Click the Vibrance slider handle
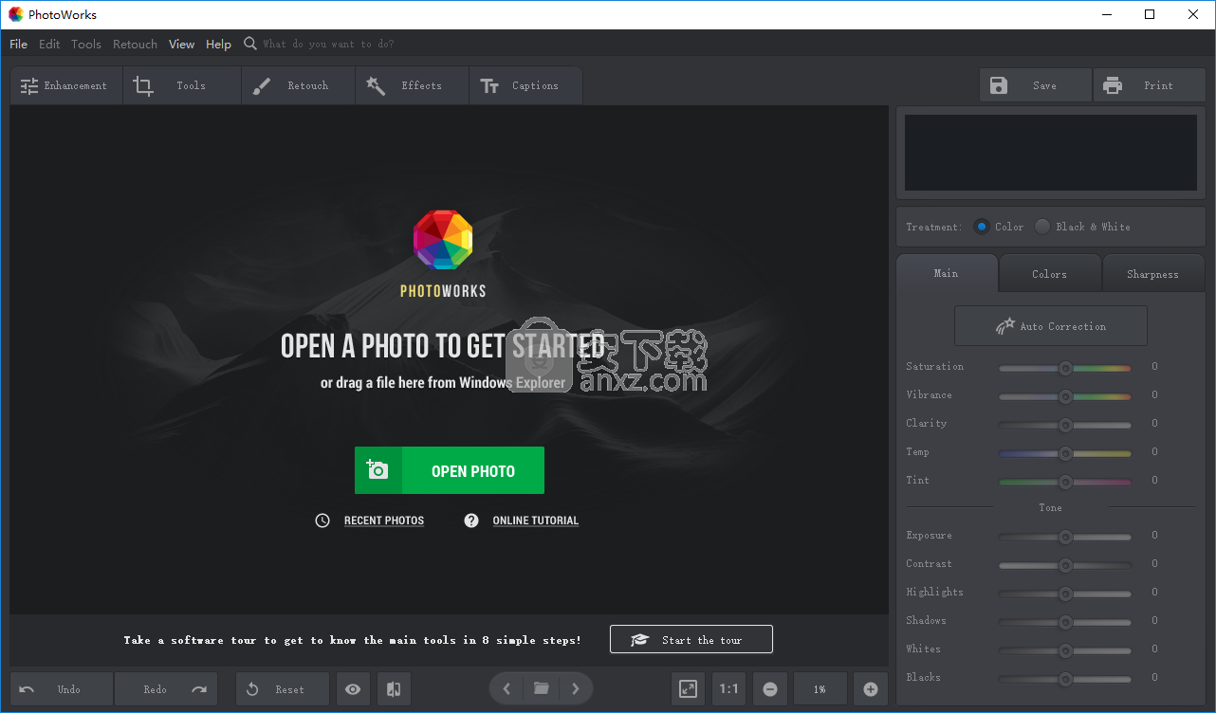The image size is (1216, 713). pos(1065,396)
